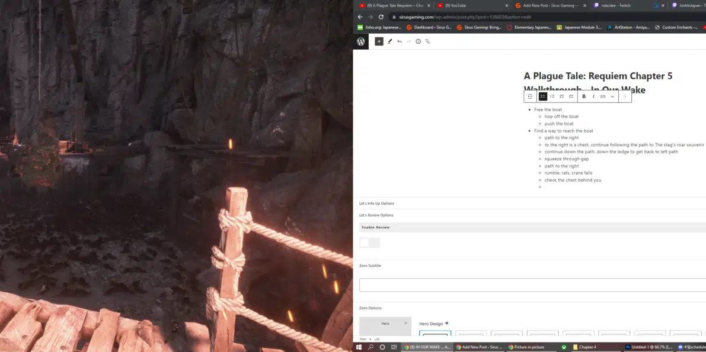This screenshot has width=706, height=352.
Task: Toggle italic formatting on list text
Action: pyautogui.click(x=593, y=96)
